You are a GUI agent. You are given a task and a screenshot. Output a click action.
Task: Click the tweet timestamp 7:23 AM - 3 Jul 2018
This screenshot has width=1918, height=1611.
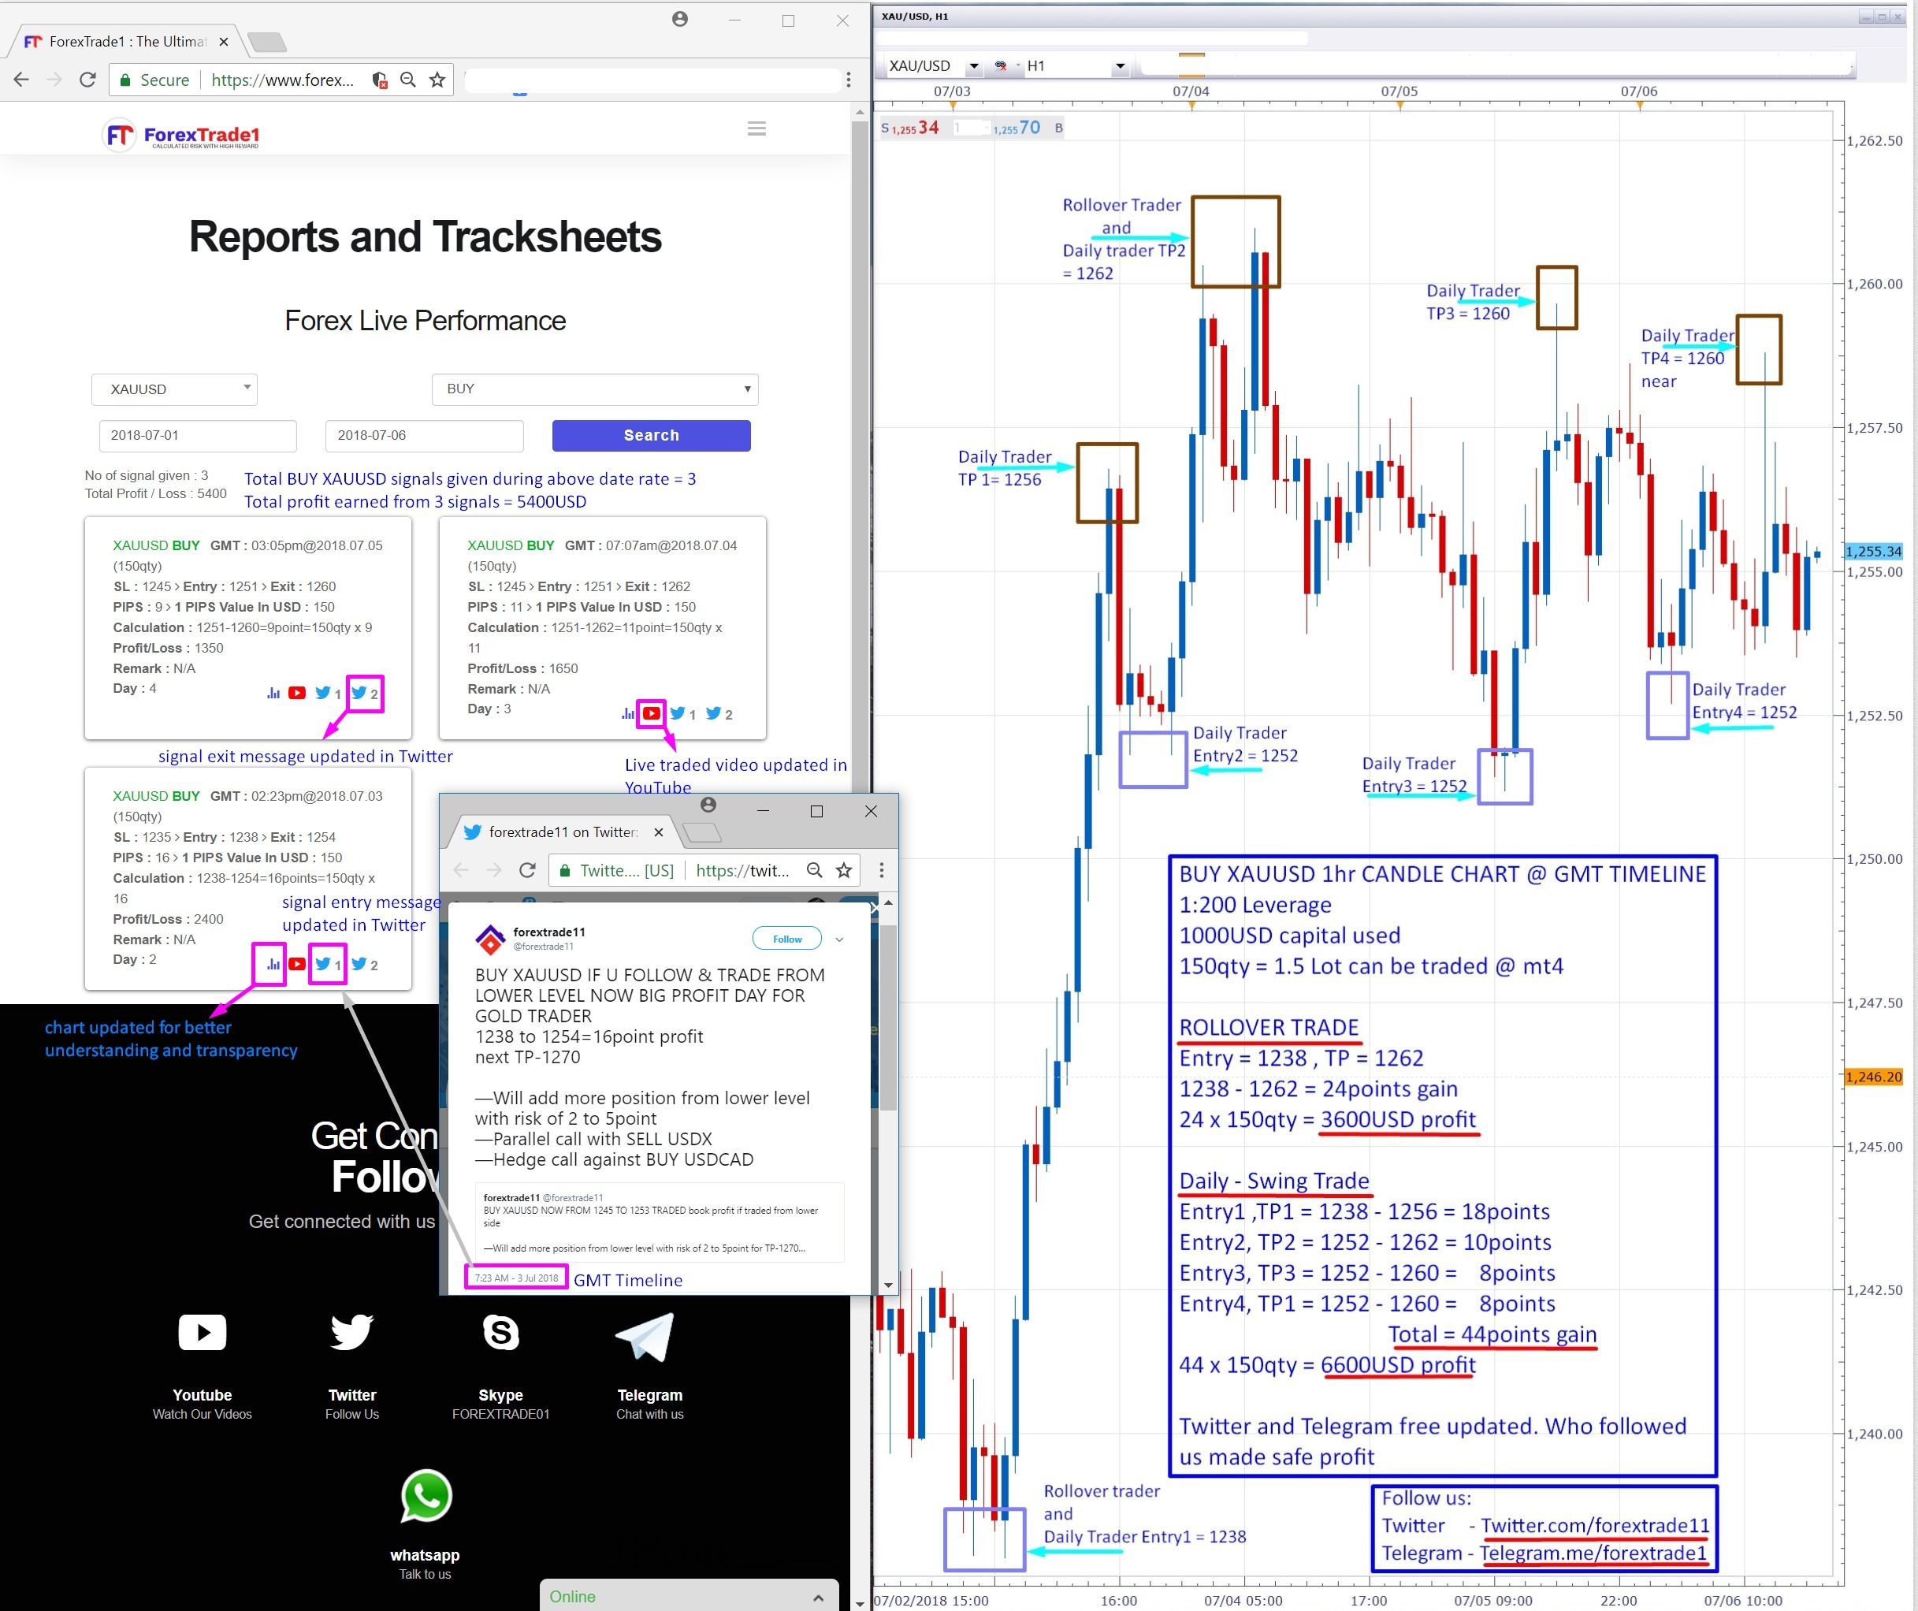(x=516, y=1278)
